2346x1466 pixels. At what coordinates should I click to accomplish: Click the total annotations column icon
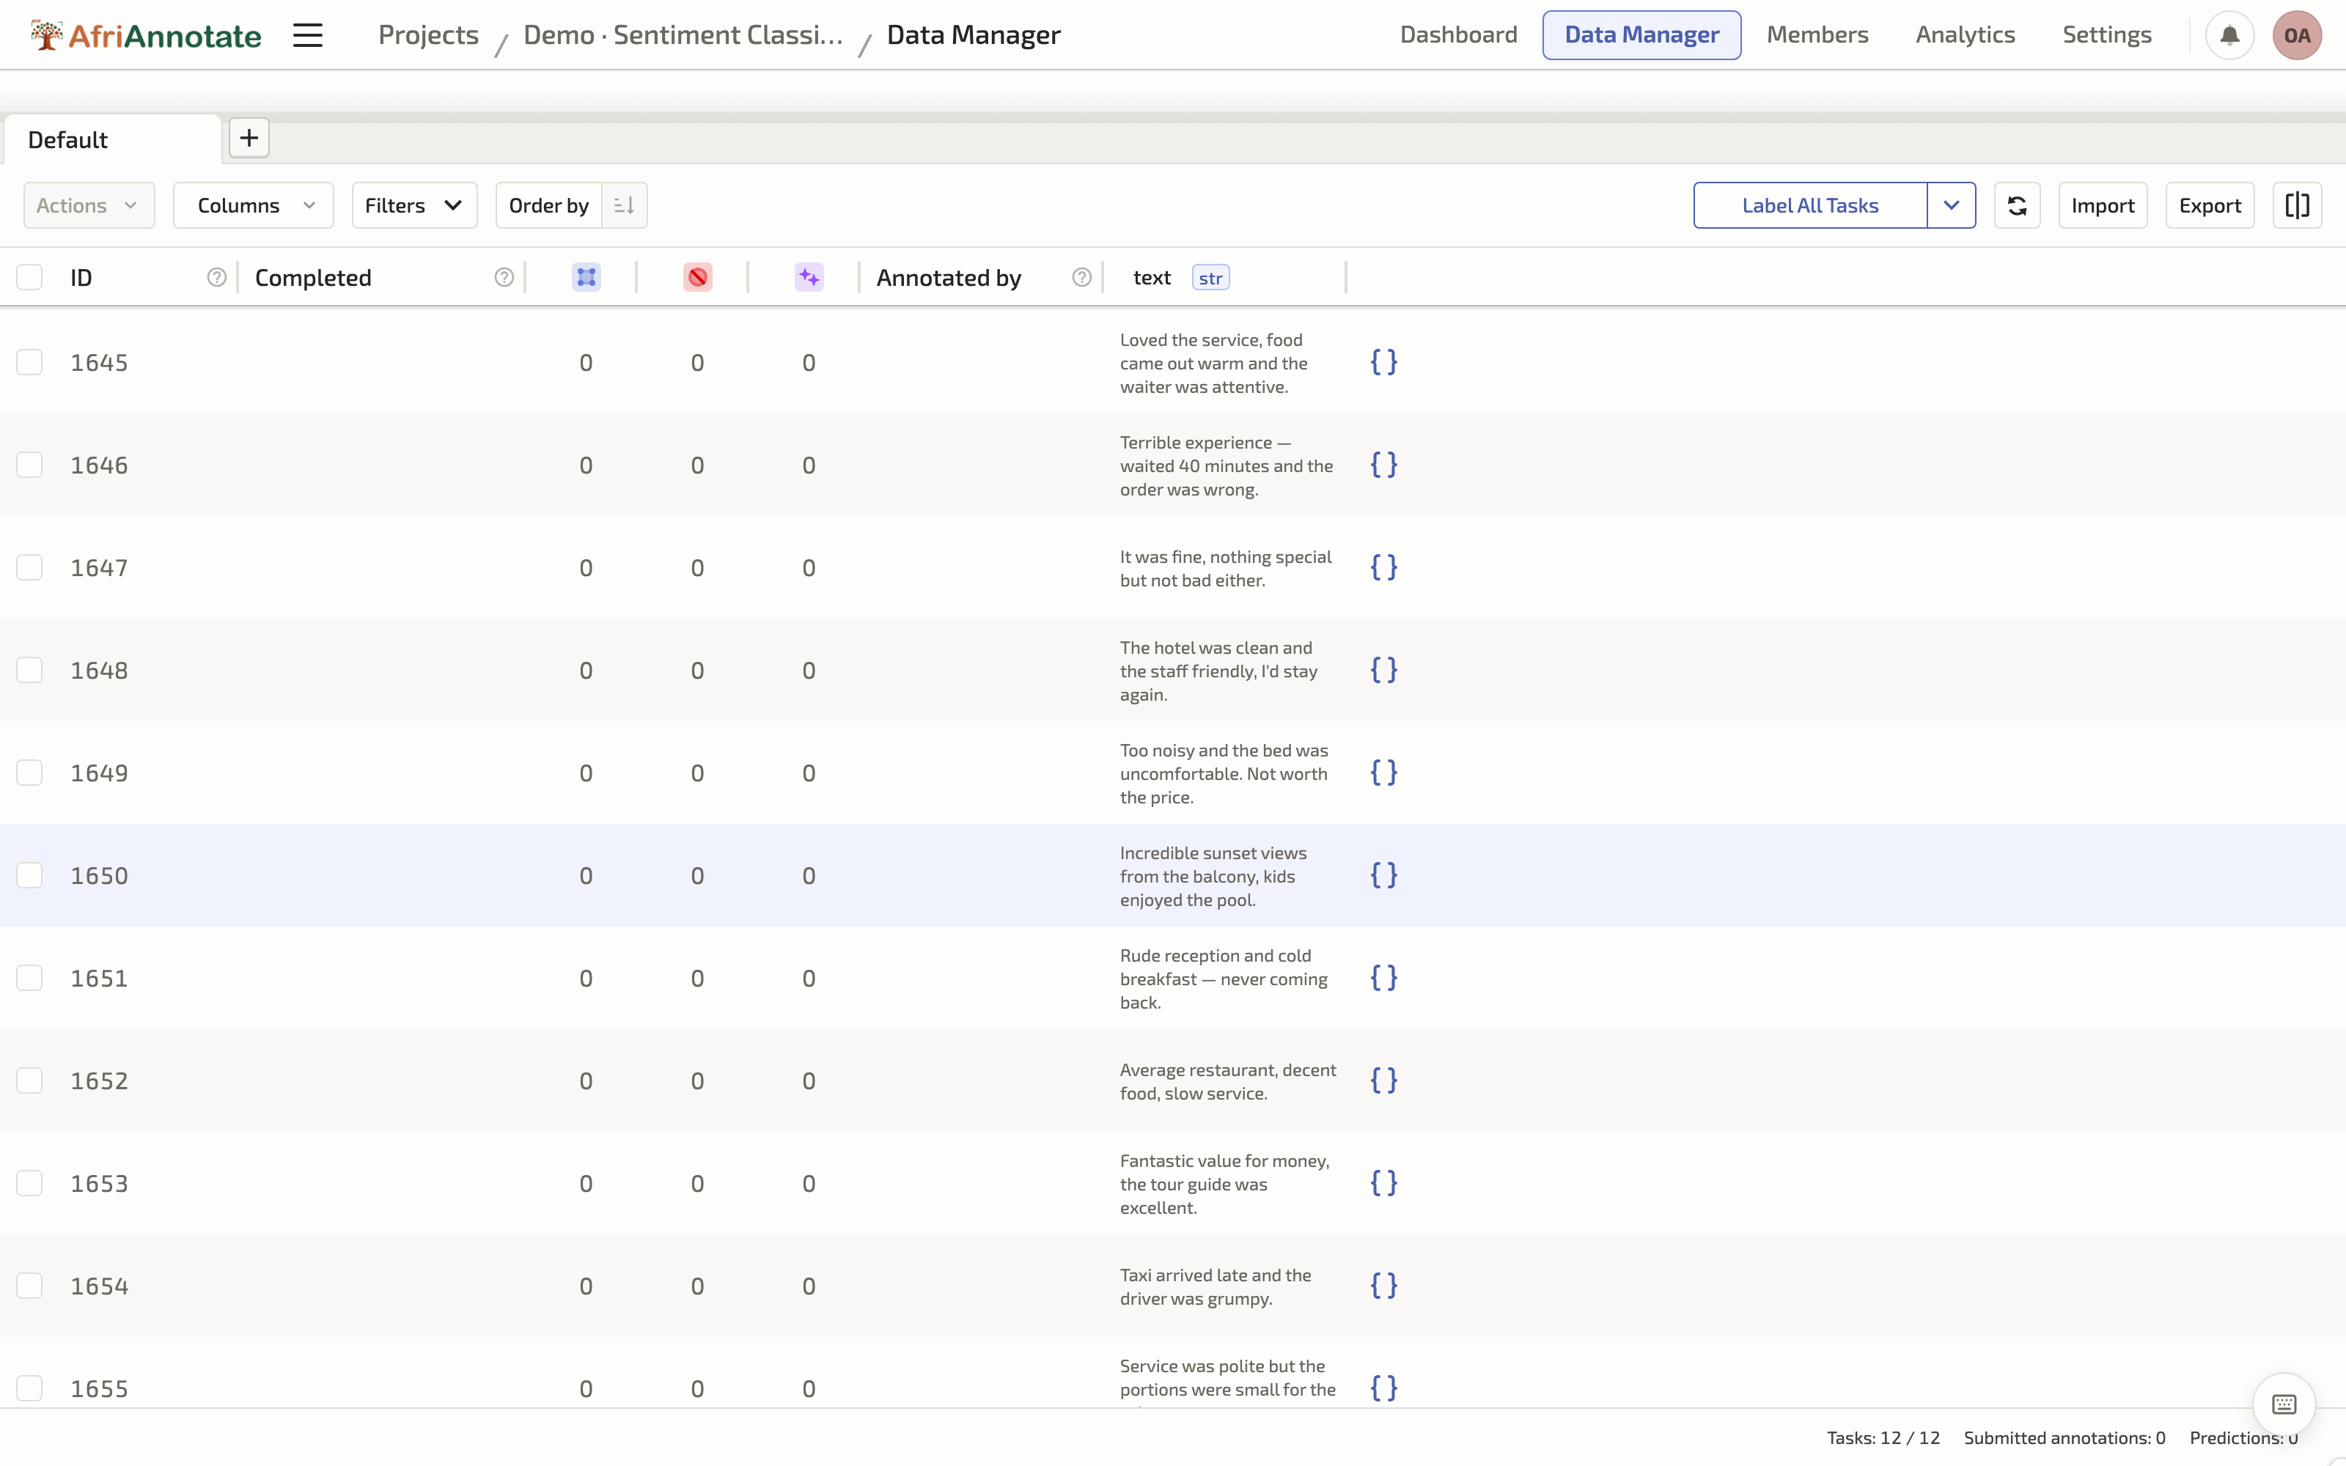coord(586,277)
